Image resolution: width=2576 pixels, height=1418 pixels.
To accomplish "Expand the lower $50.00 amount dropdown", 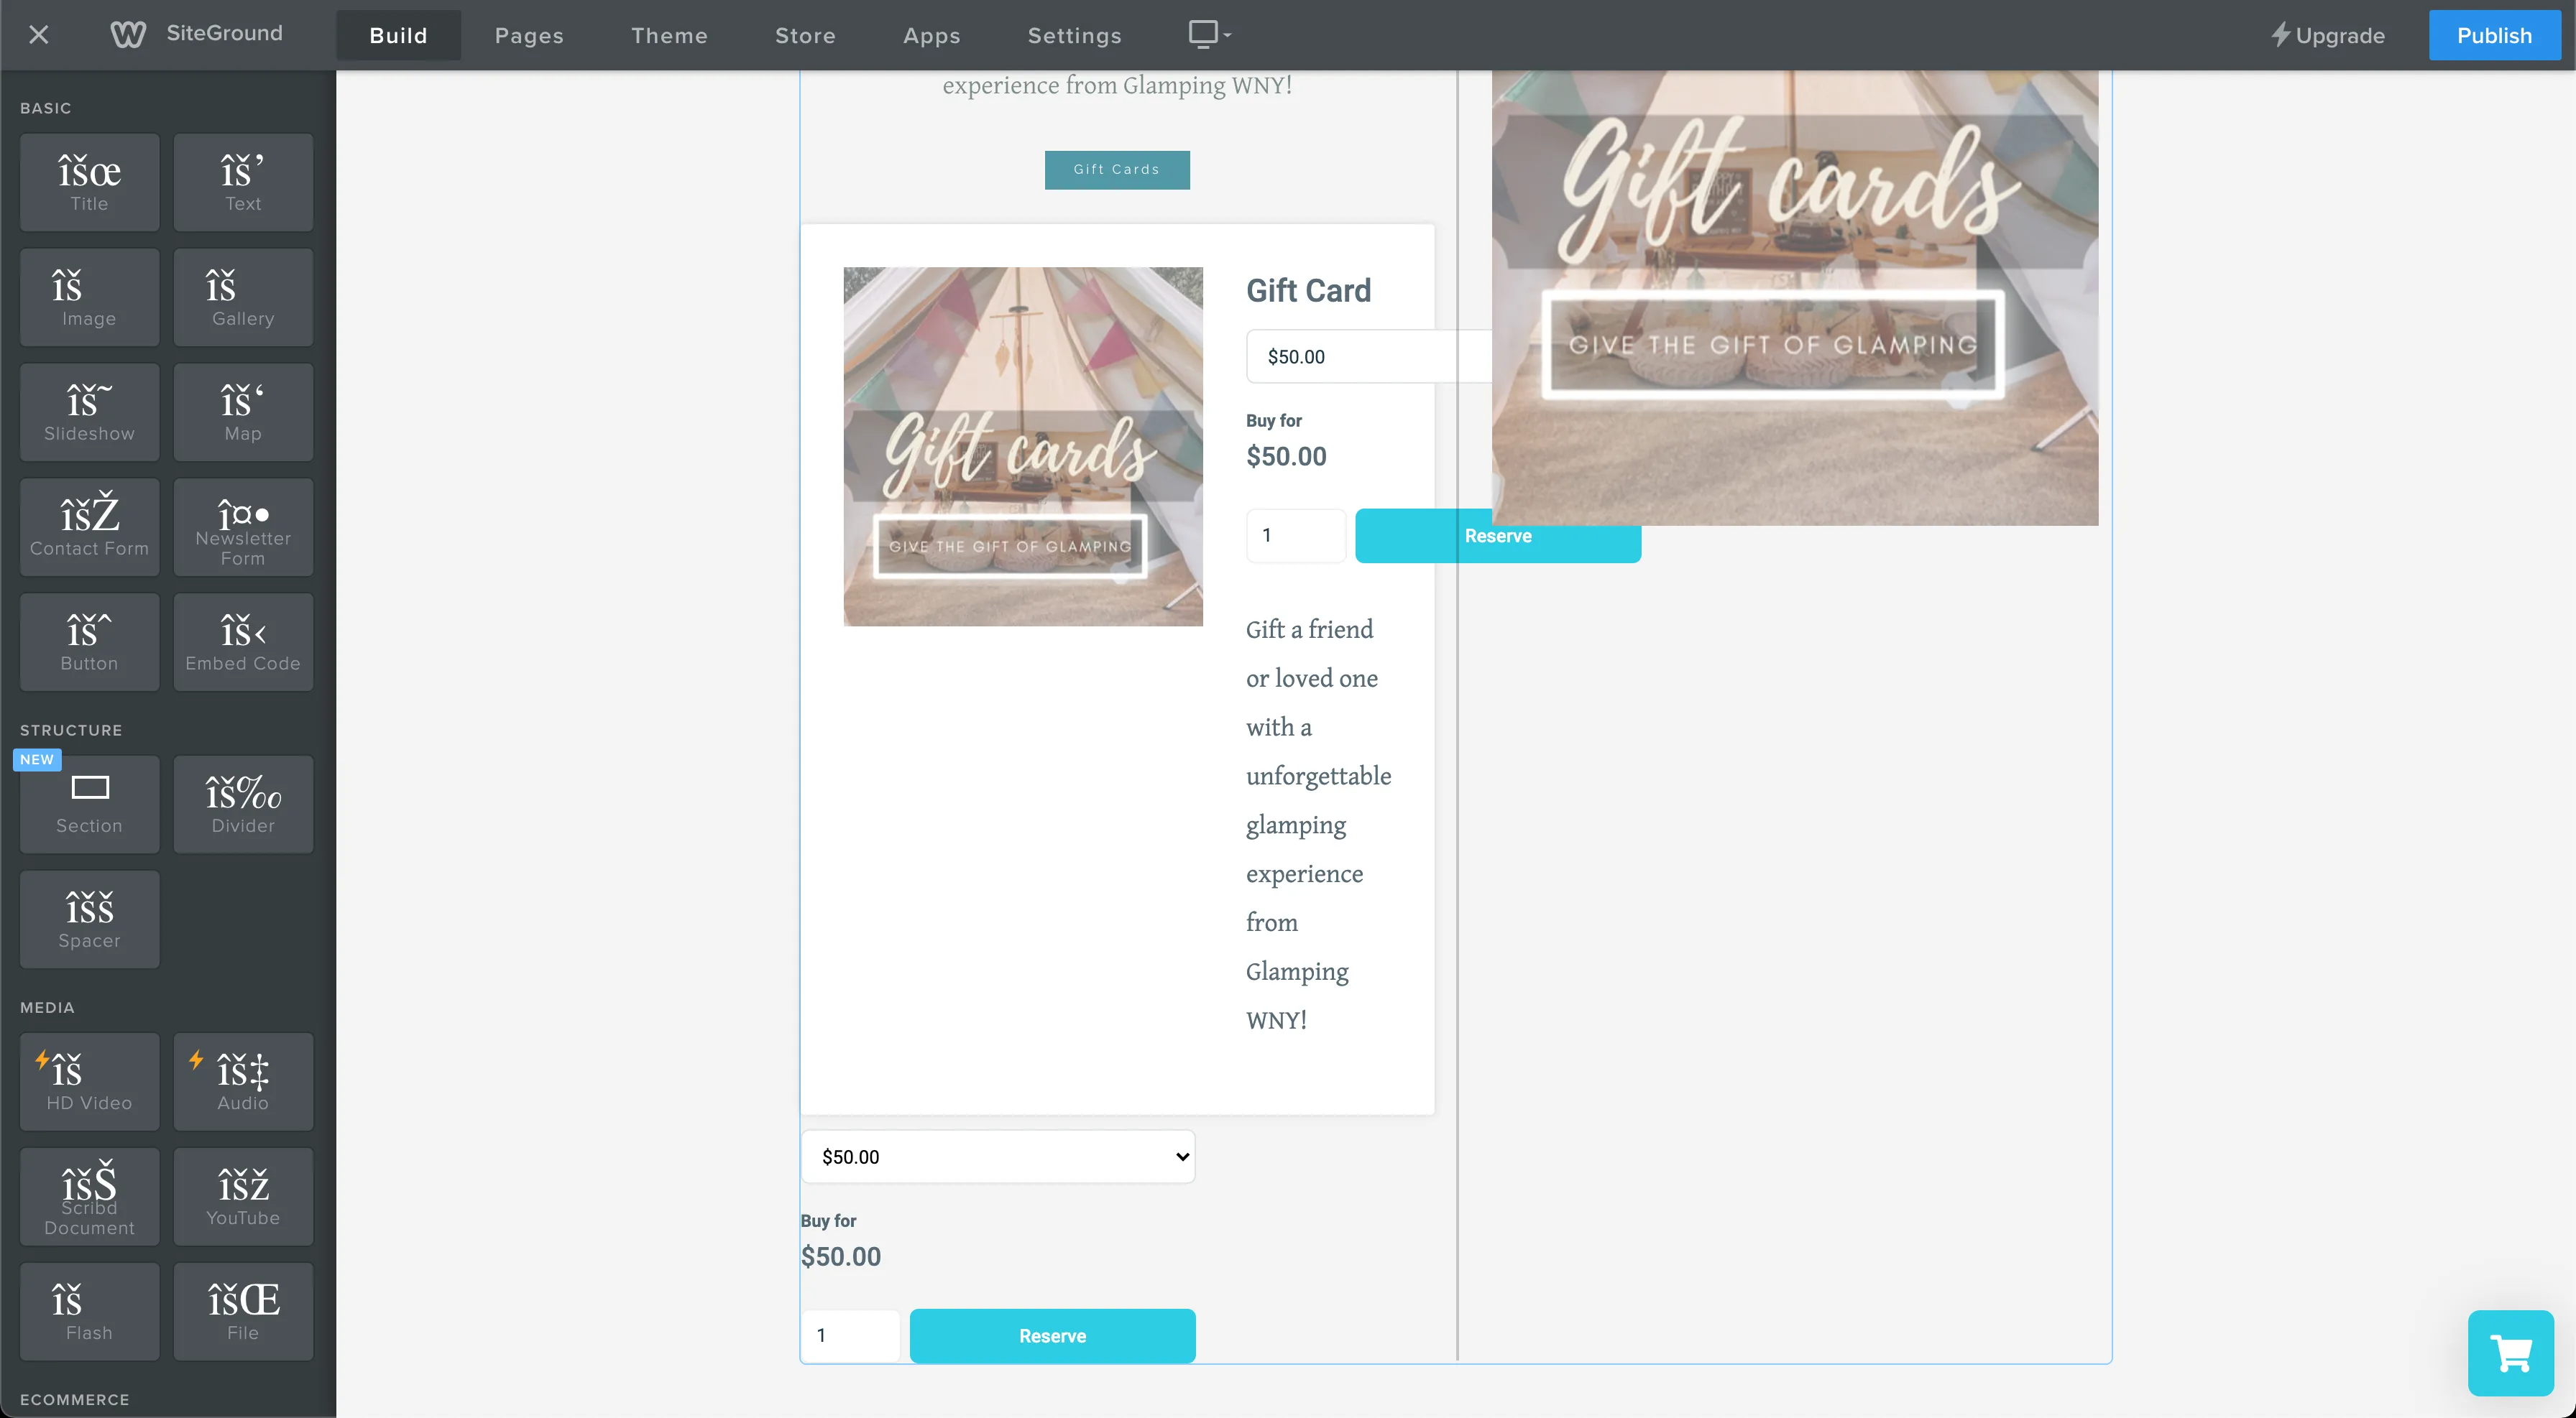I will tap(998, 1157).
